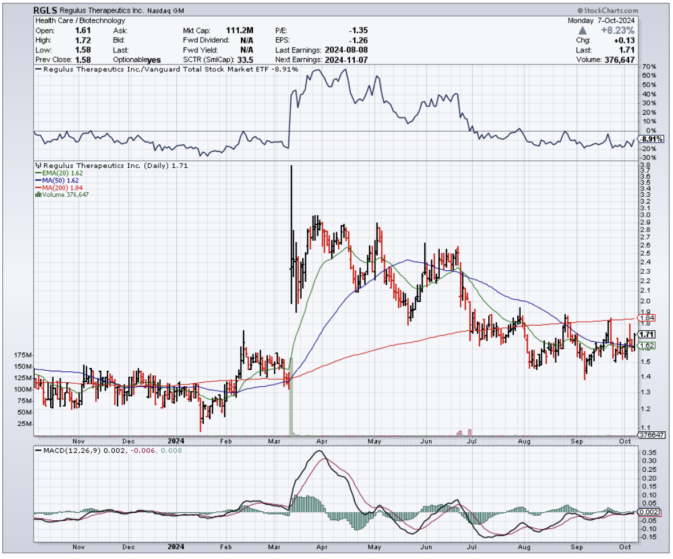
Task: Click the RGLS ticker symbol
Action: click(45, 10)
